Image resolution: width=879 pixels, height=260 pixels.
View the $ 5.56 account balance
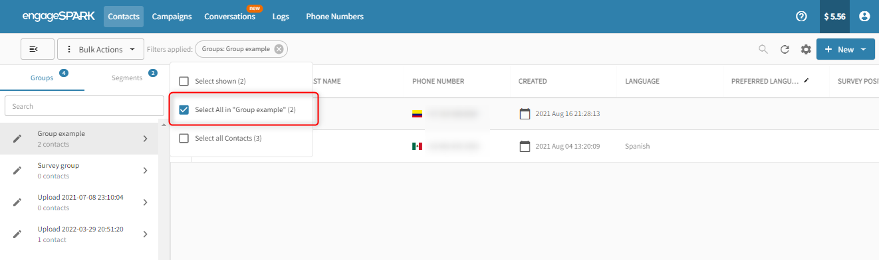click(x=834, y=17)
